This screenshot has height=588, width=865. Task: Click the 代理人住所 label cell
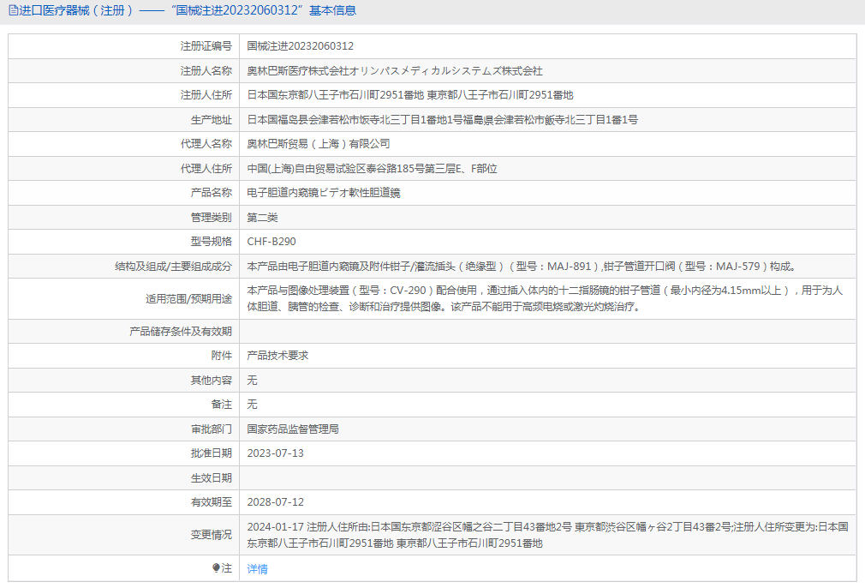(123, 168)
